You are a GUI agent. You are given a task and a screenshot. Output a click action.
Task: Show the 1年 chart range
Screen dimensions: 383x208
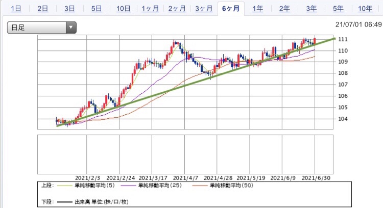pyautogui.click(x=258, y=9)
